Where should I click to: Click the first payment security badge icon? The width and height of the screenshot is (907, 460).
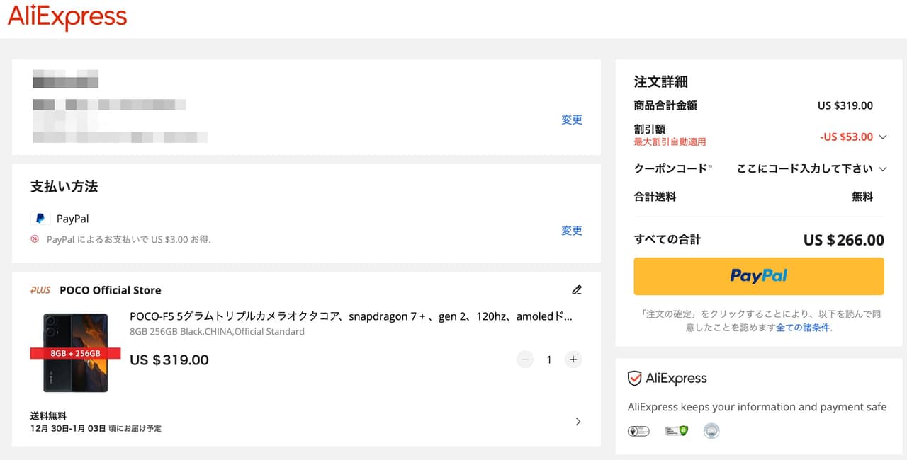coord(638,430)
